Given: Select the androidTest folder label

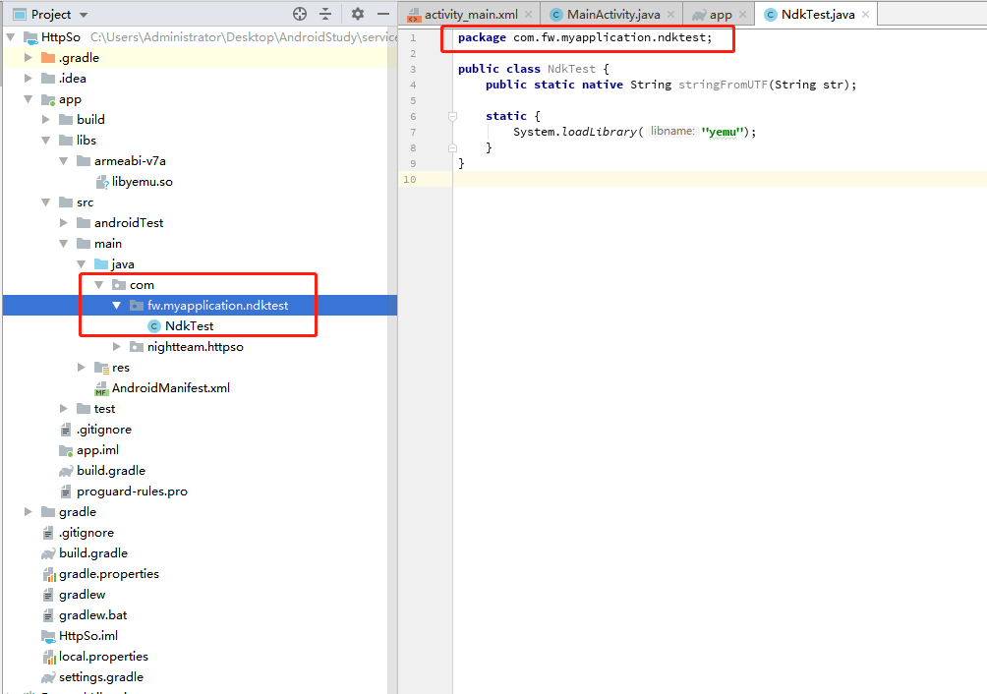Looking at the screenshot, I should pos(129,223).
